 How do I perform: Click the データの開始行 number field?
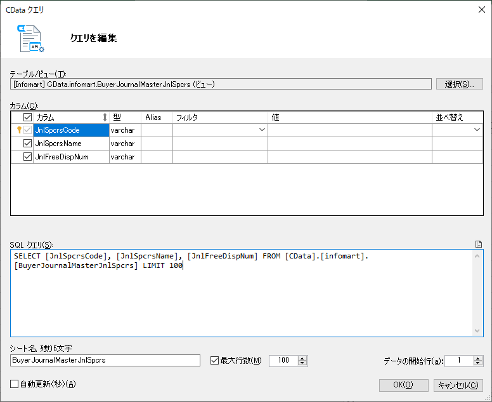coord(459,361)
